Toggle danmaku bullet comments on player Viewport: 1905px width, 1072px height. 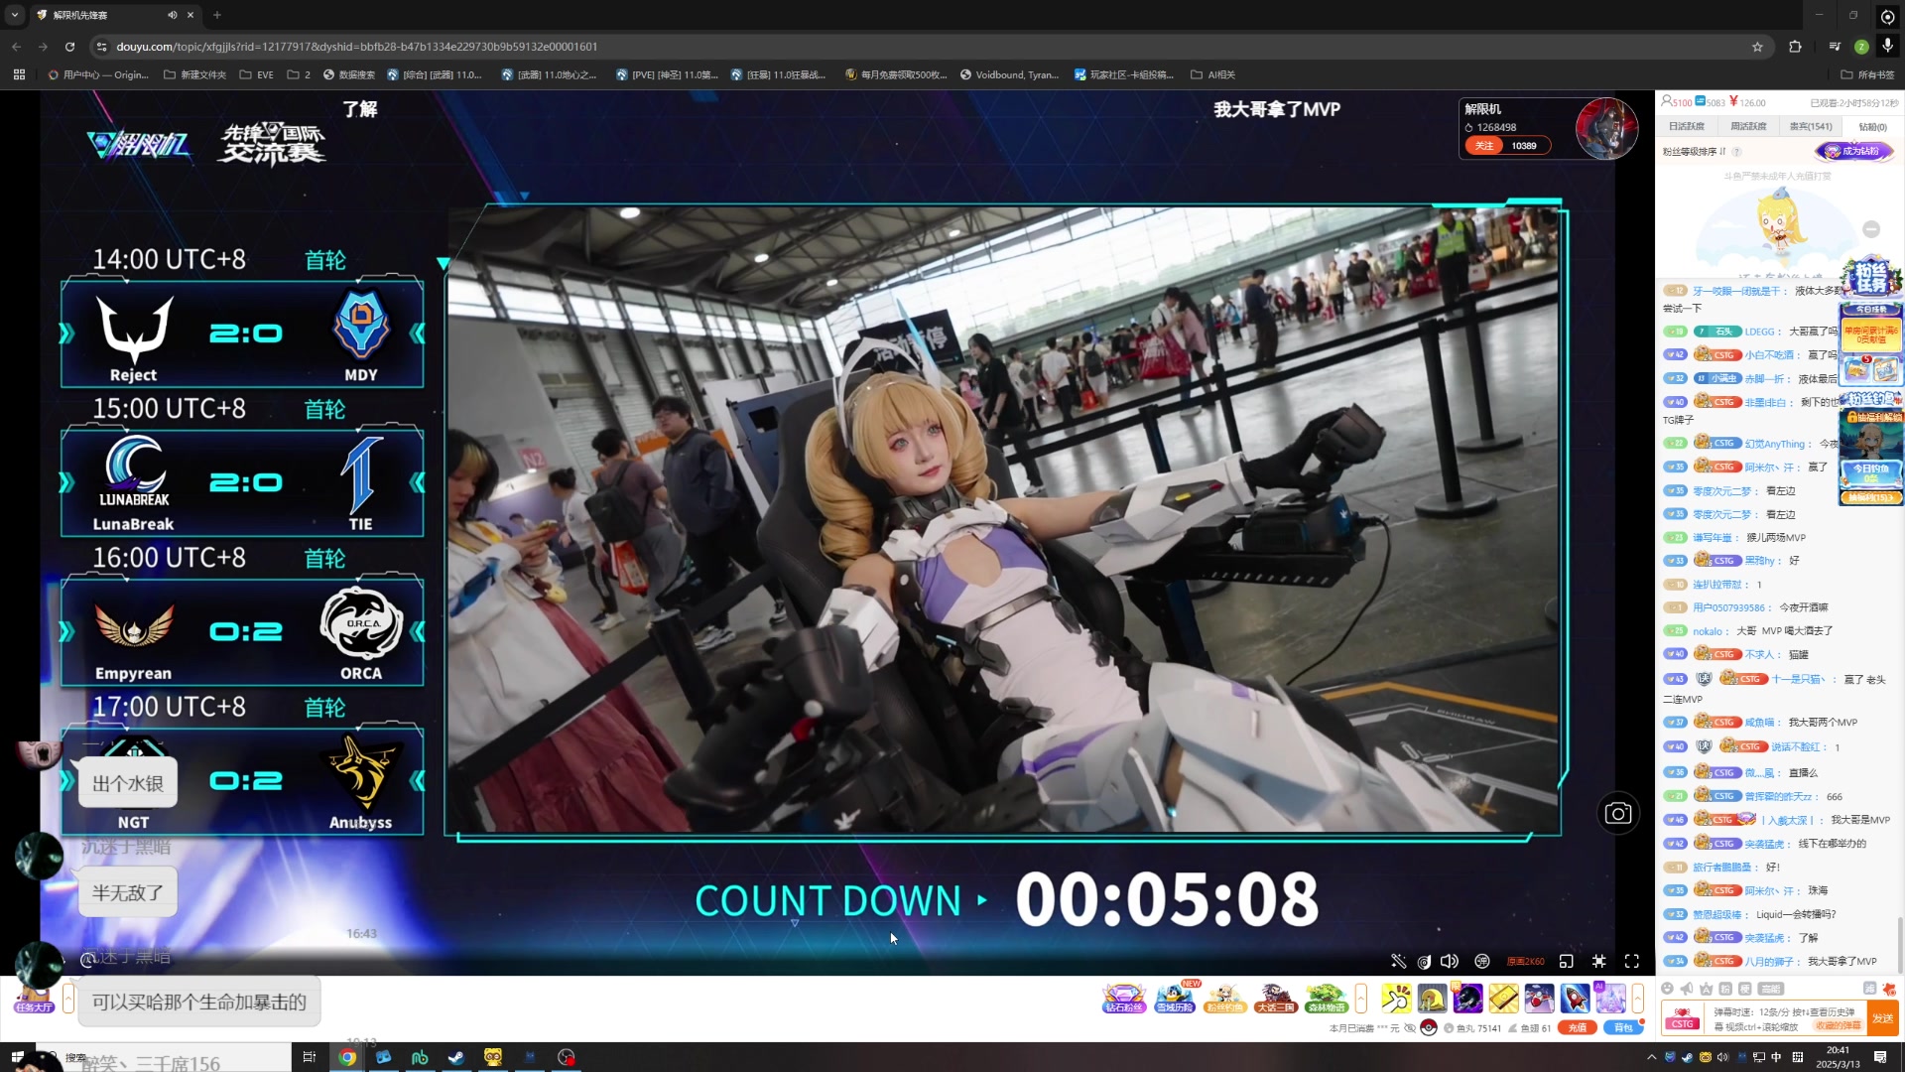coord(1482,961)
